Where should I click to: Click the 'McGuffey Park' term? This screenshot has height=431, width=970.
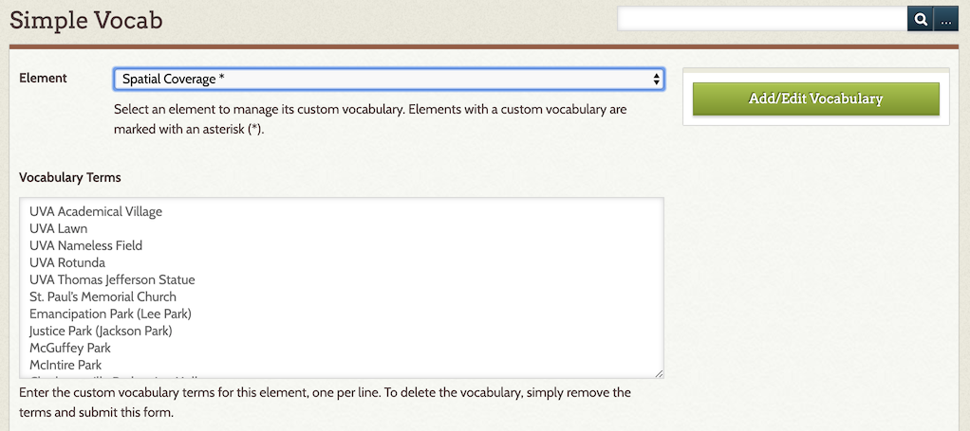coord(70,348)
